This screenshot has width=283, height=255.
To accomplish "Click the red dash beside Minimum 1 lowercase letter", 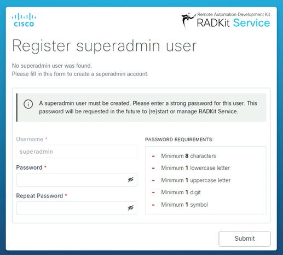I will (153, 168).
